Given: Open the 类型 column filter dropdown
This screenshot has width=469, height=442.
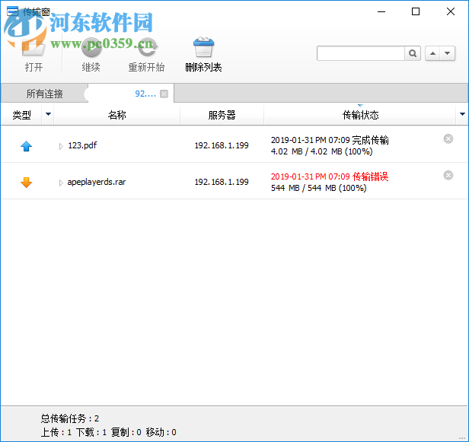Looking at the screenshot, I should [x=48, y=114].
